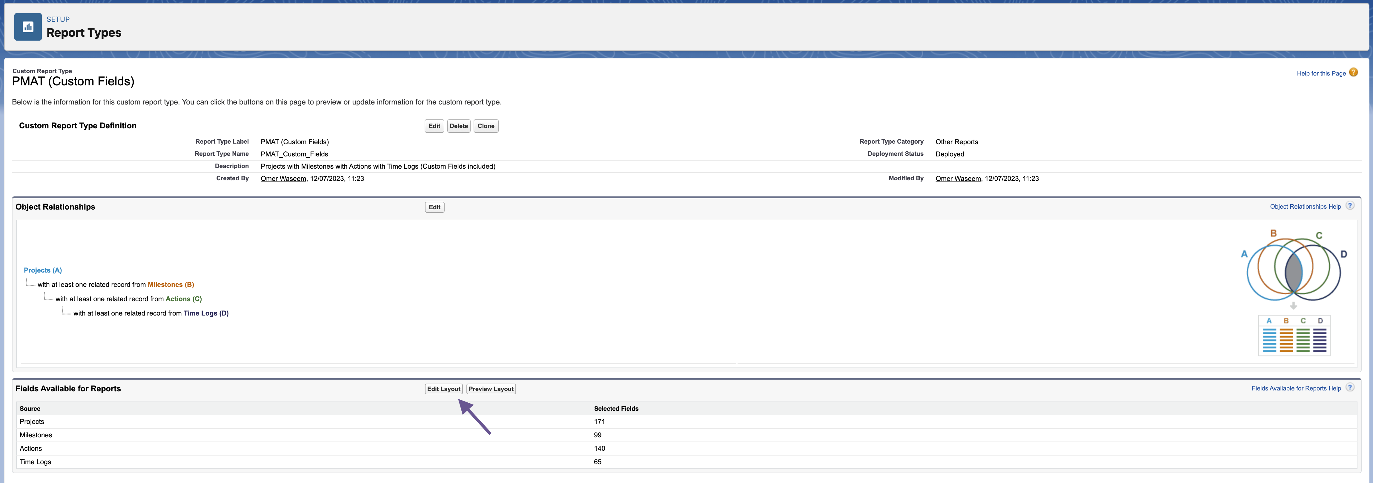Select Milestones (B) in relationship tree
The width and height of the screenshot is (1373, 483).
(x=171, y=285)
